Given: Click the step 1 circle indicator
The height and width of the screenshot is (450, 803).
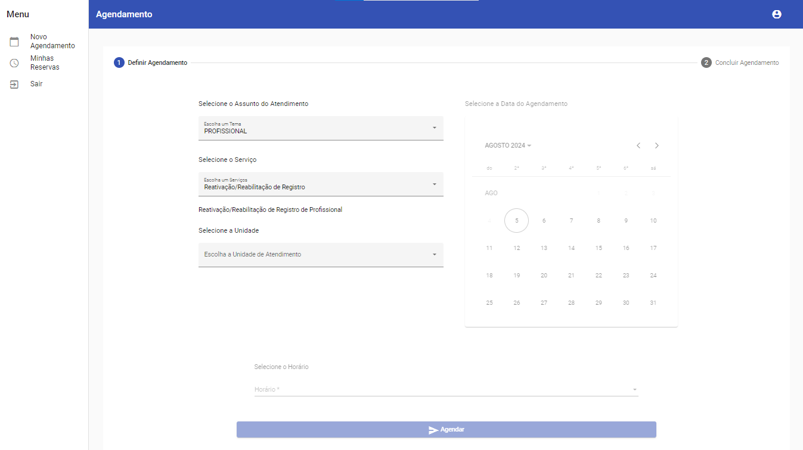Looking at the screenshot, I should point(119,62).
